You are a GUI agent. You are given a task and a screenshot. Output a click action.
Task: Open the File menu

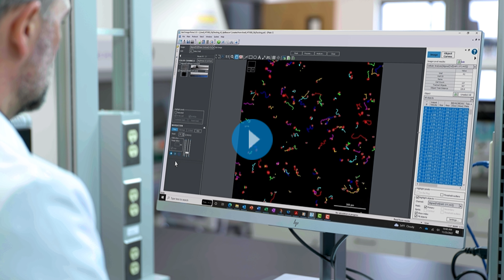click(183, 37)
